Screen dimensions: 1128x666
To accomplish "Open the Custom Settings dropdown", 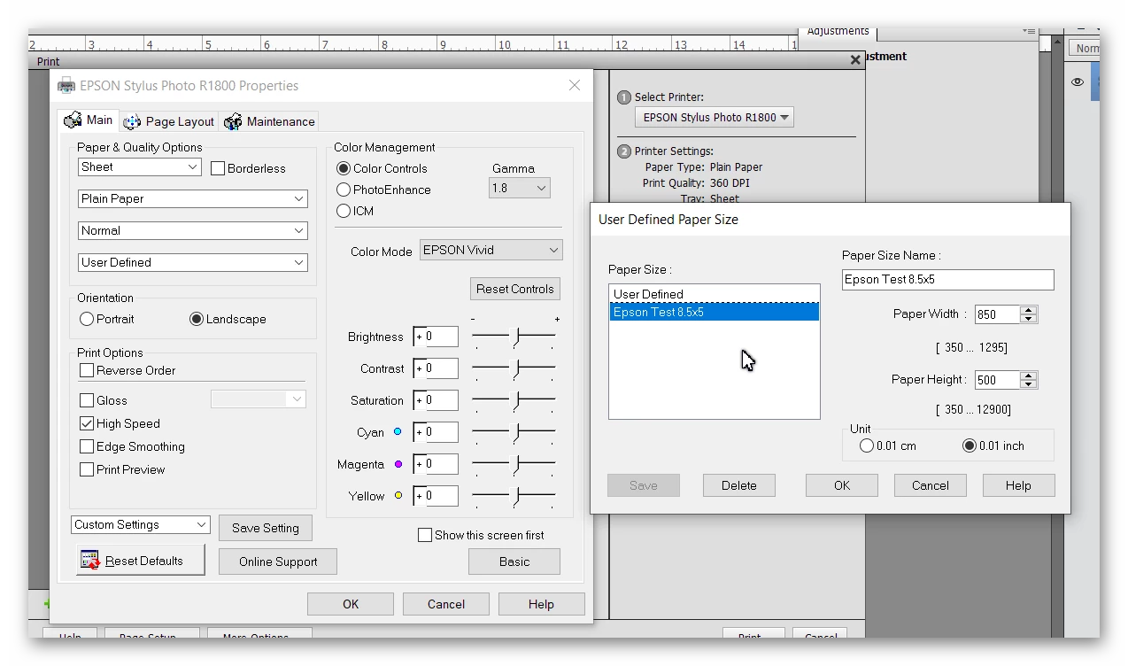I will [140, 524].
